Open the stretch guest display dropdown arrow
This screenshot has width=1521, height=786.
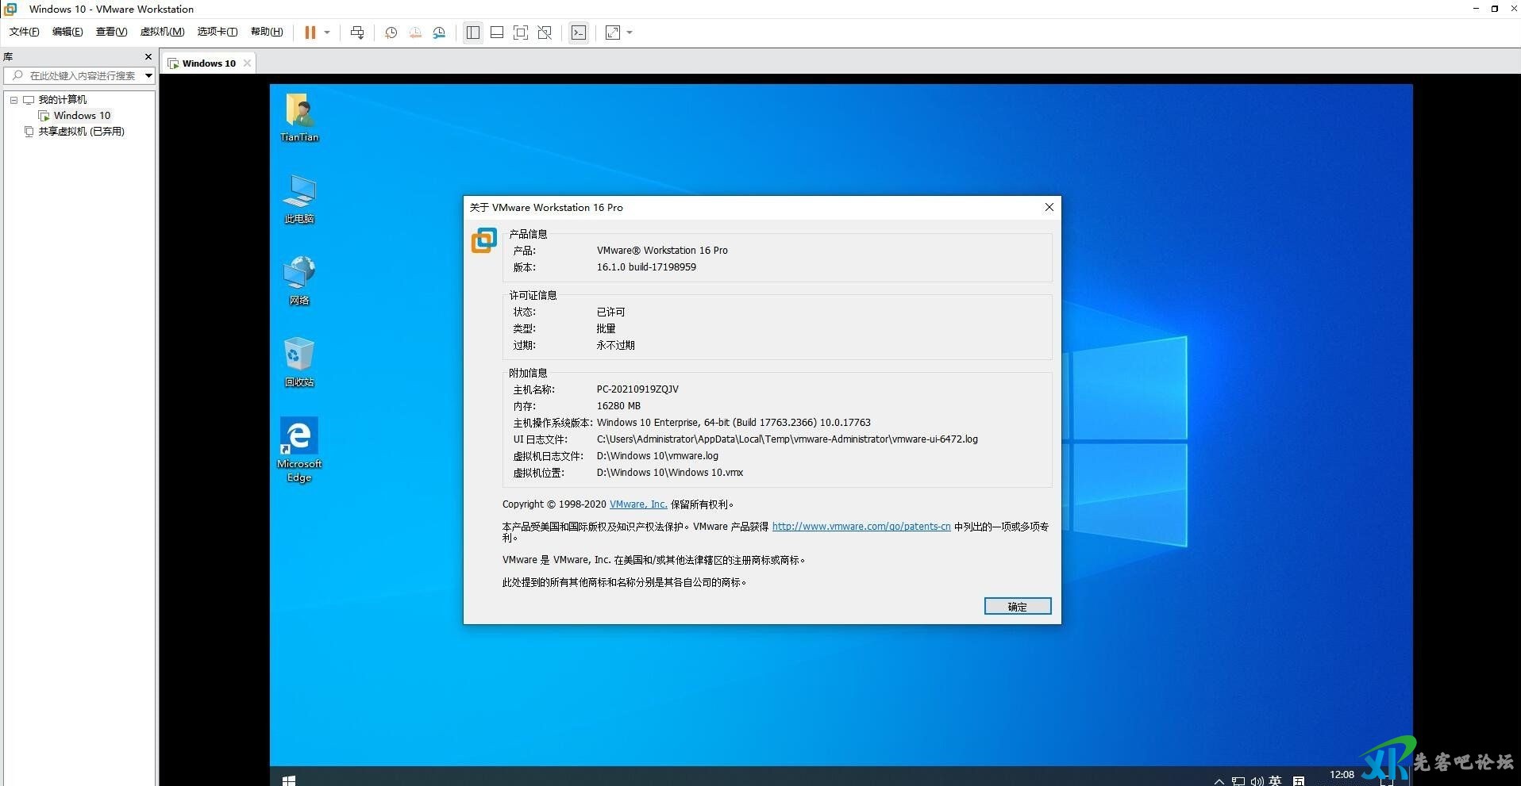coord(630,33)
